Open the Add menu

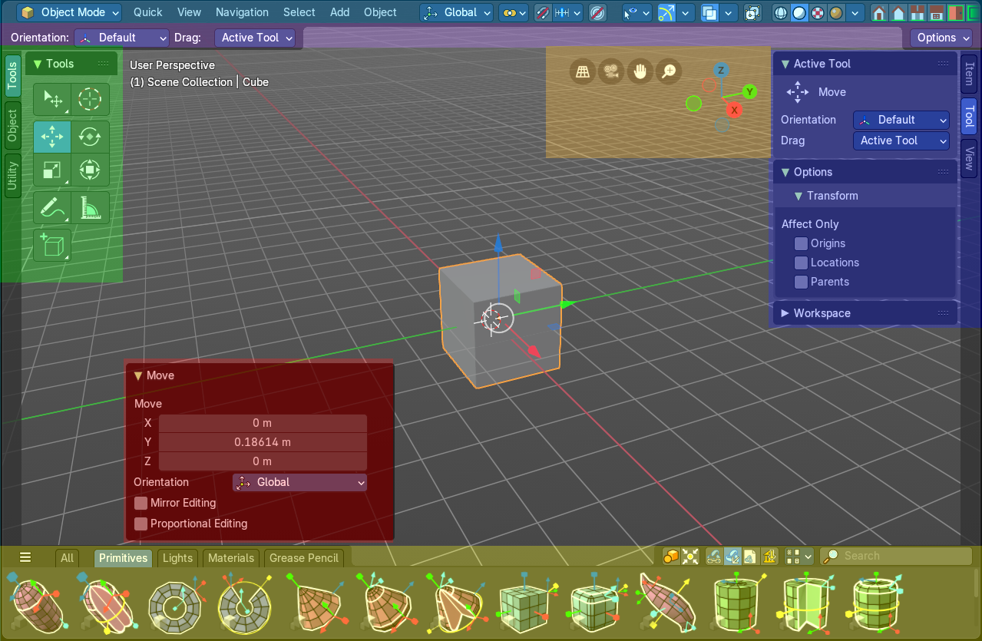[339, 12]
